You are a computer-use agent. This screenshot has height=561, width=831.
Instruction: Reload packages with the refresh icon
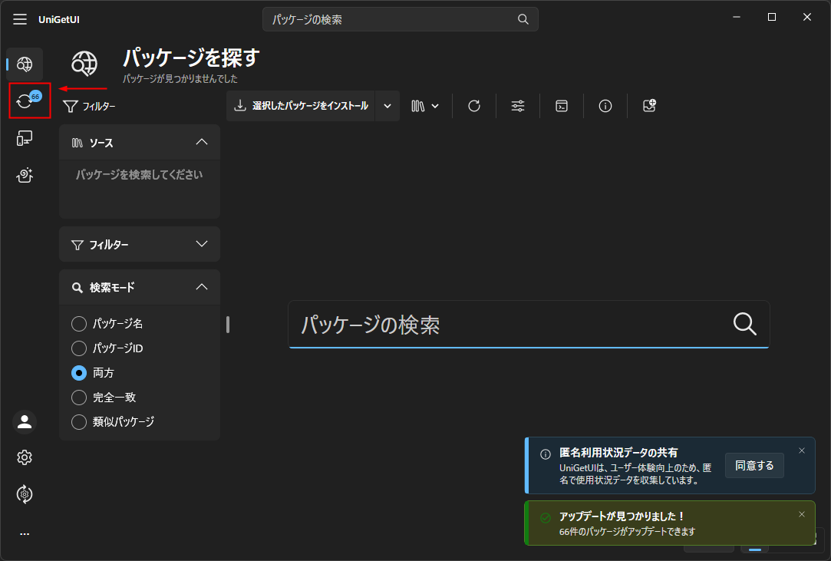473,106
